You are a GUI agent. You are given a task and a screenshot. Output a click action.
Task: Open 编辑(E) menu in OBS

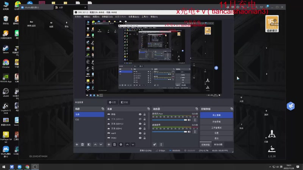pyautogui.click(x=87, y=17)
